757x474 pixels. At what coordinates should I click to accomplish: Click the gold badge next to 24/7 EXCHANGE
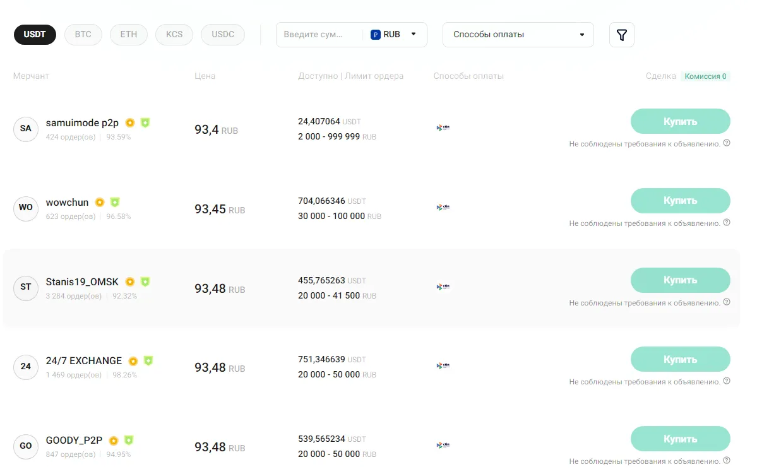(x=133, y=360)
